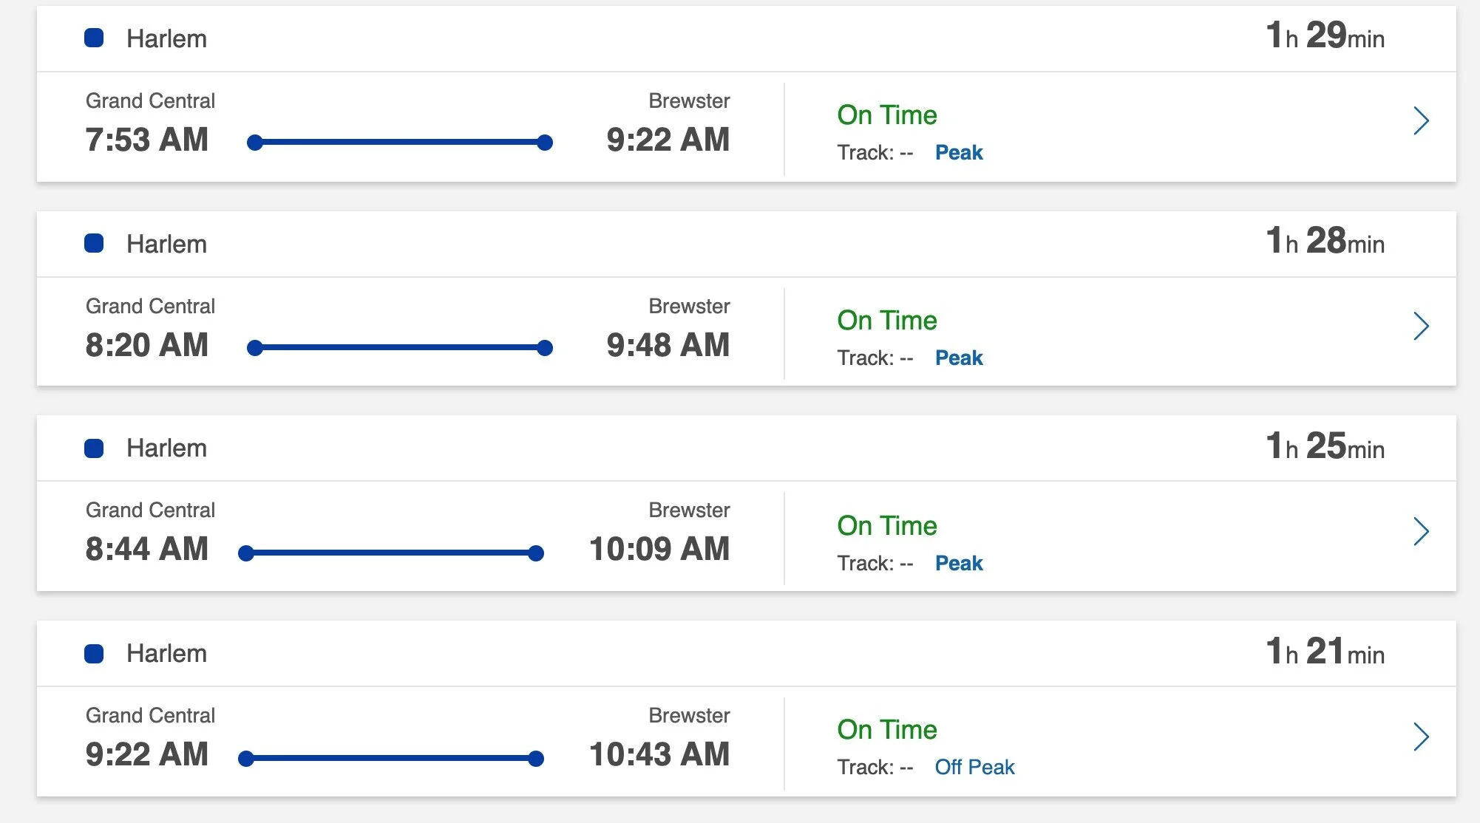Click the 8:44 AM Grand Central departure time

(147, 549)
